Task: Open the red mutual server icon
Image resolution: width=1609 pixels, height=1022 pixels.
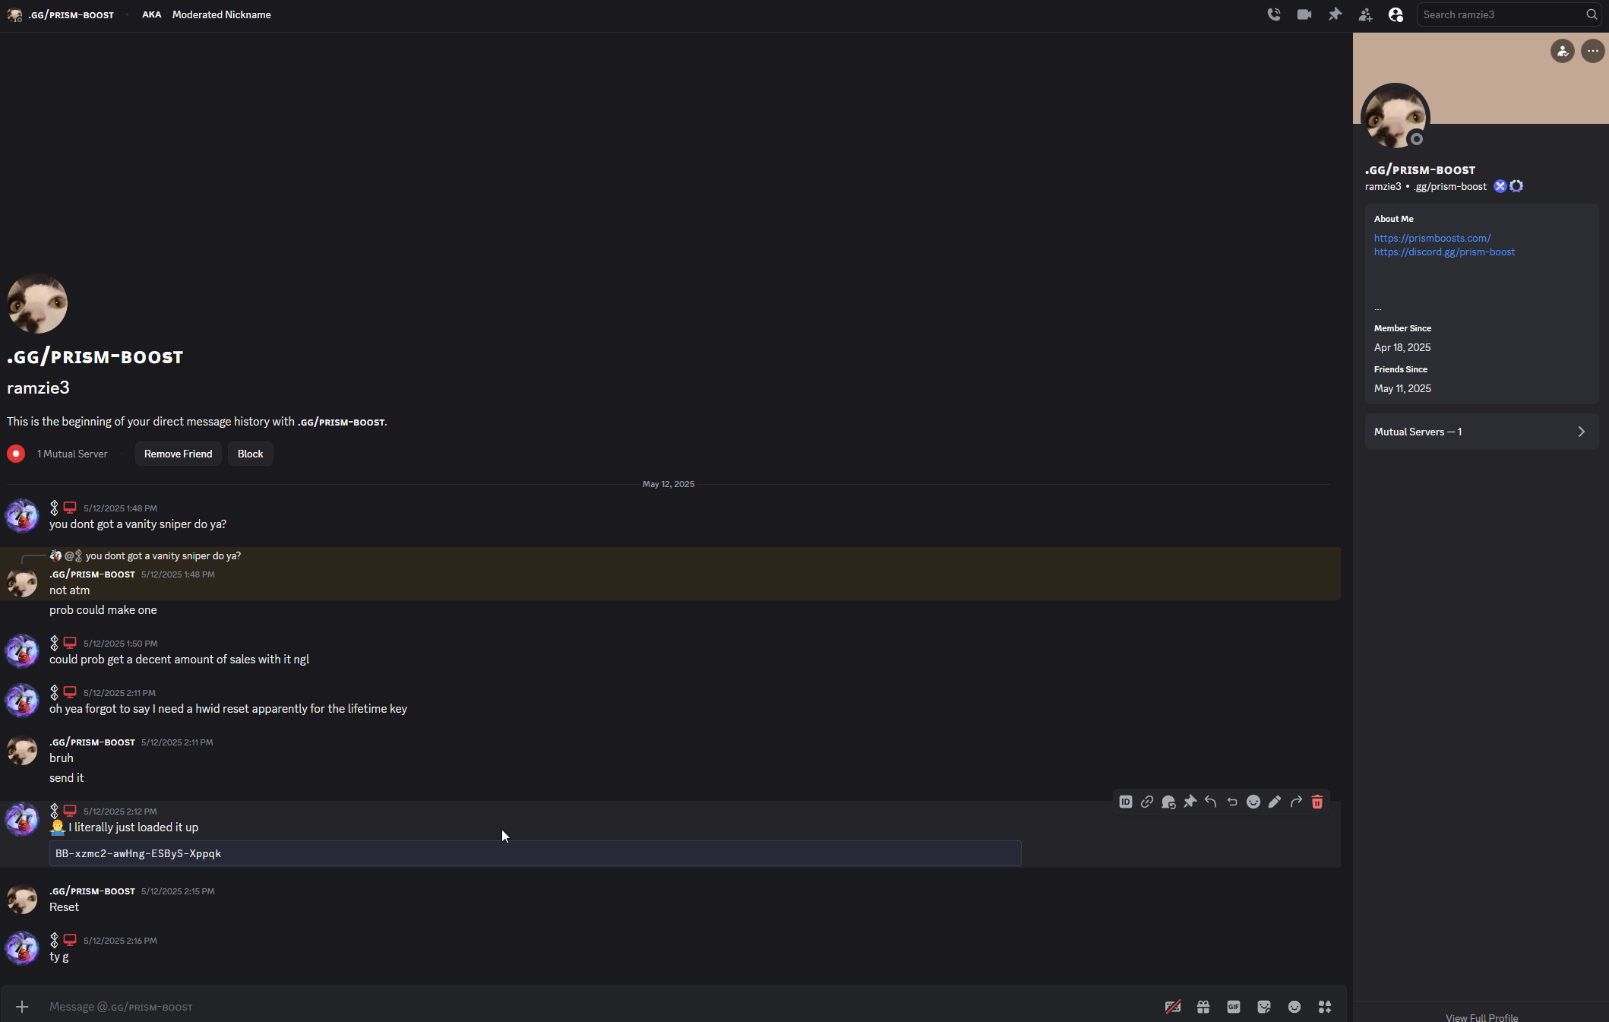Action: click(x=16, y=454)
